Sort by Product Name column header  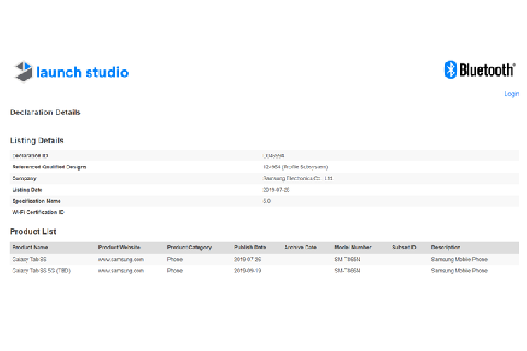click(x=30, y=248)
